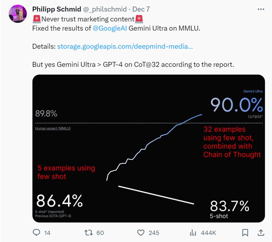Click the share upload arrow icon
The width and height of the screenshot is (272, 242).
click(x=261, y=232)
